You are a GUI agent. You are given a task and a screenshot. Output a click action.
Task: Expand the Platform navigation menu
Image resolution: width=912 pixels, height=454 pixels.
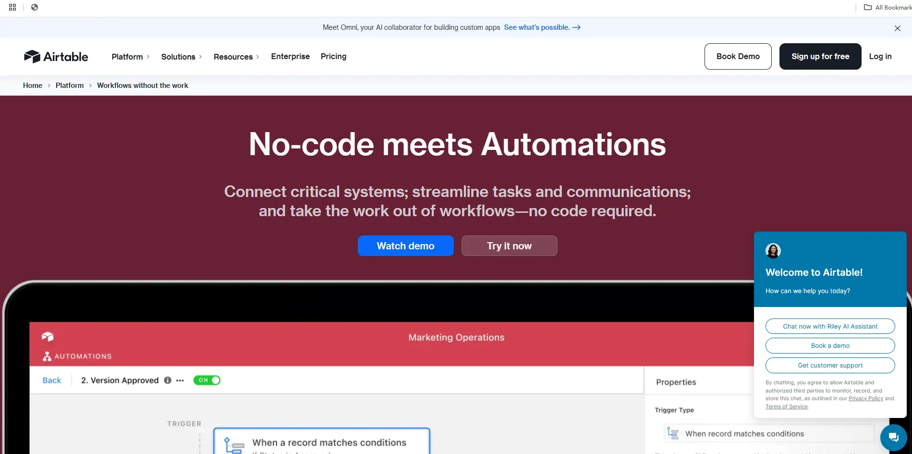131,57
